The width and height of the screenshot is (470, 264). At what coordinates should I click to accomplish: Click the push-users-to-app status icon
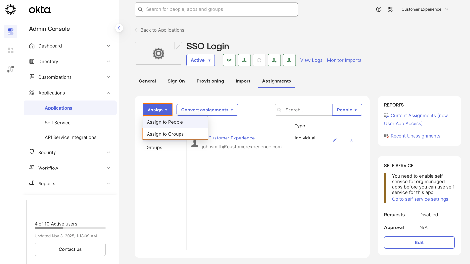coord(274,60)
